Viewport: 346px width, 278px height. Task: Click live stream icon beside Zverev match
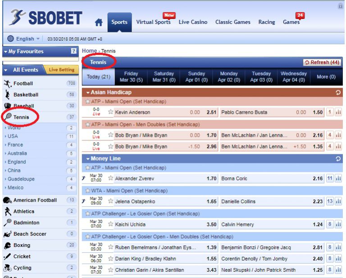[84, 178]
